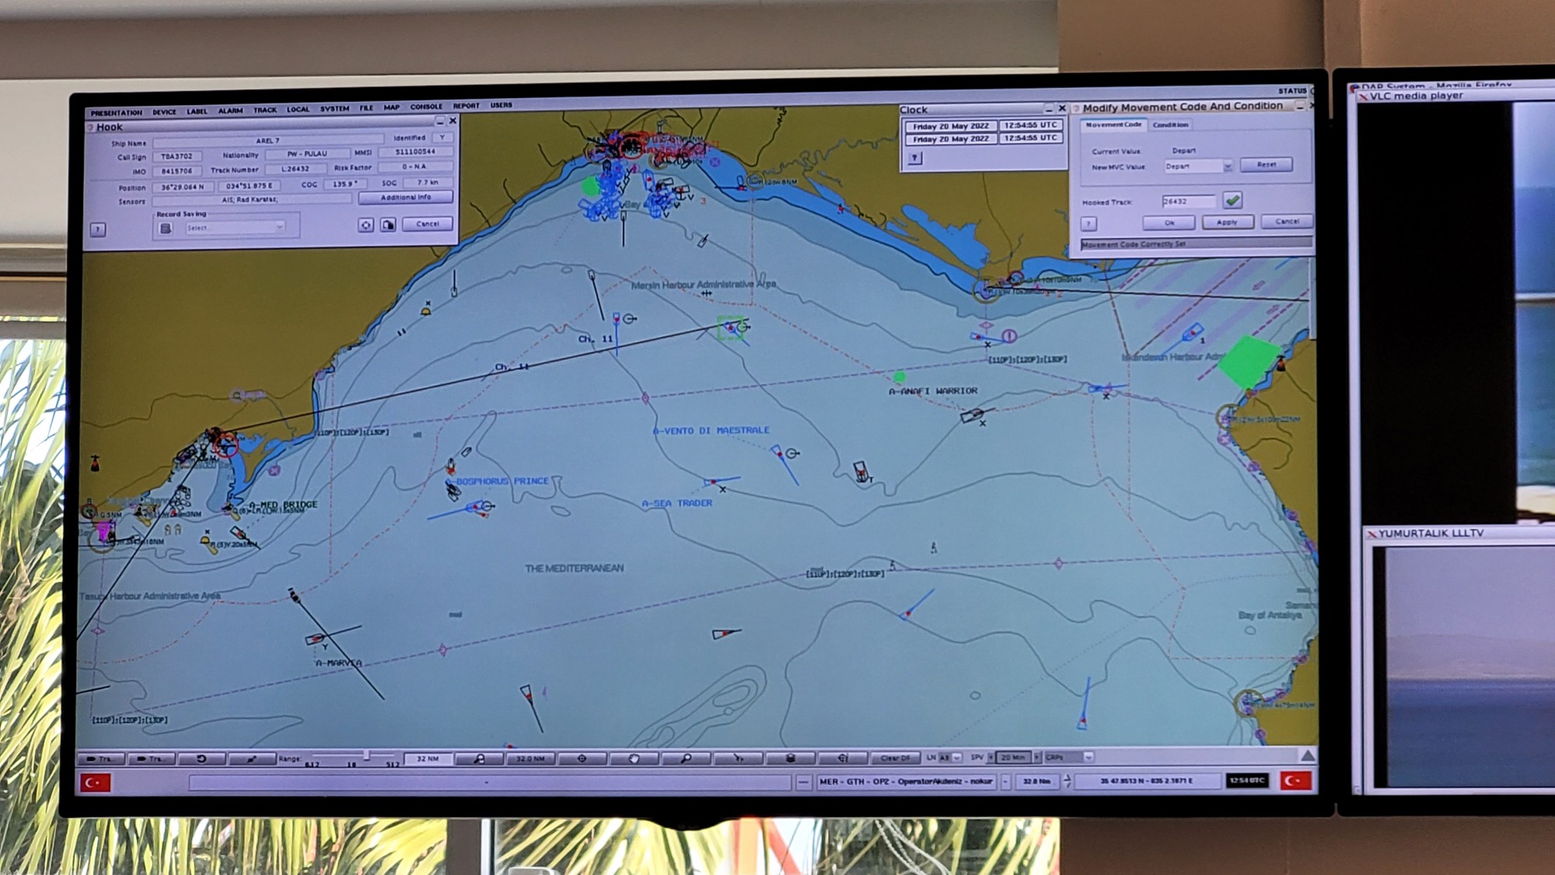The image size is (1555, 875).
Task: Click the copy icon in Hook panel
Action: pyautogui.click(x=388, y=225)
